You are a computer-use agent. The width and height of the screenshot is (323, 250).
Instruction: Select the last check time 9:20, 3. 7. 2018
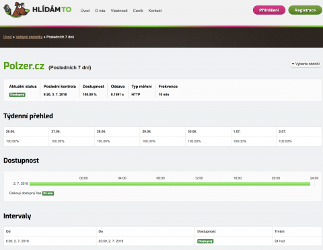point(55,95)
